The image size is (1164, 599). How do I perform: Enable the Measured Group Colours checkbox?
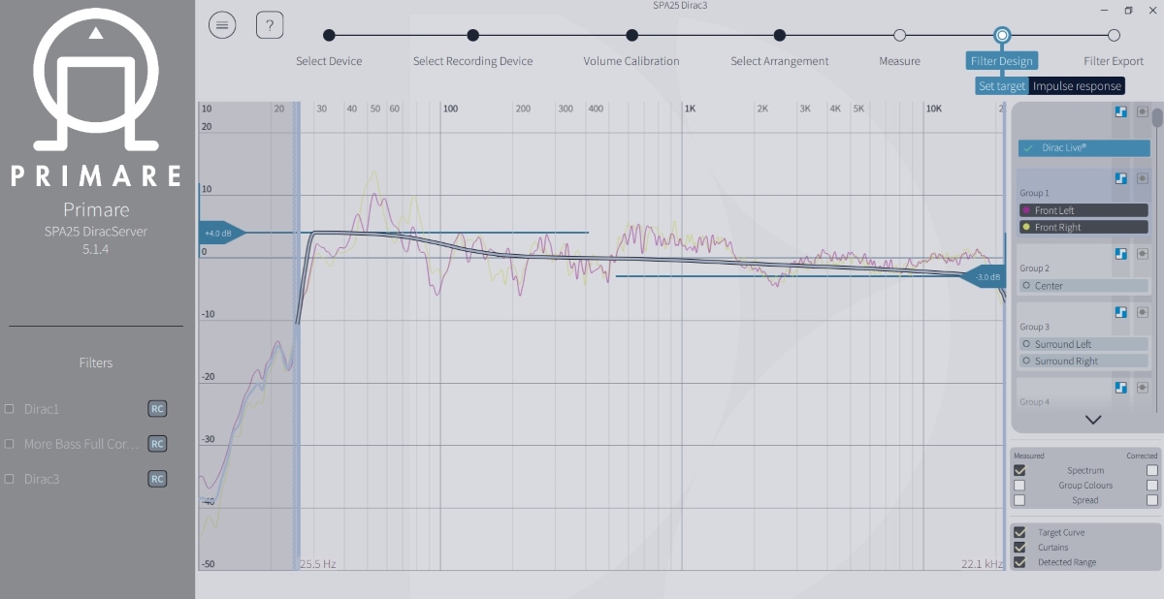coord(1019,485)
